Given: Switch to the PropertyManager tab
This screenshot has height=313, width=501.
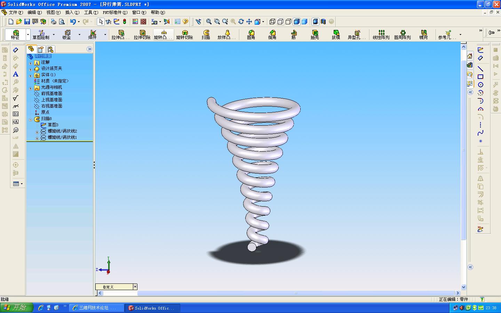Looking at the screenshot, I should [41, 49].
